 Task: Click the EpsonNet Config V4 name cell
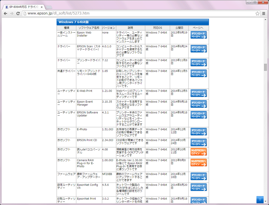pyautogui.click(x=89, y=190)
